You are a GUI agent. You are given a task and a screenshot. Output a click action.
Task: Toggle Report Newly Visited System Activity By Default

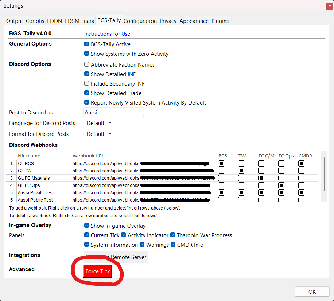(x=86, y=102)
